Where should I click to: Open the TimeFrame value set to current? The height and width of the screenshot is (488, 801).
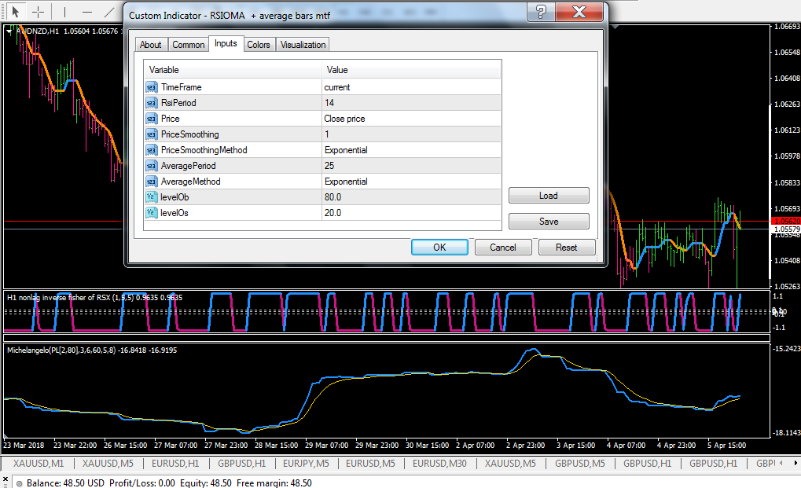click(x=410, y=87)
